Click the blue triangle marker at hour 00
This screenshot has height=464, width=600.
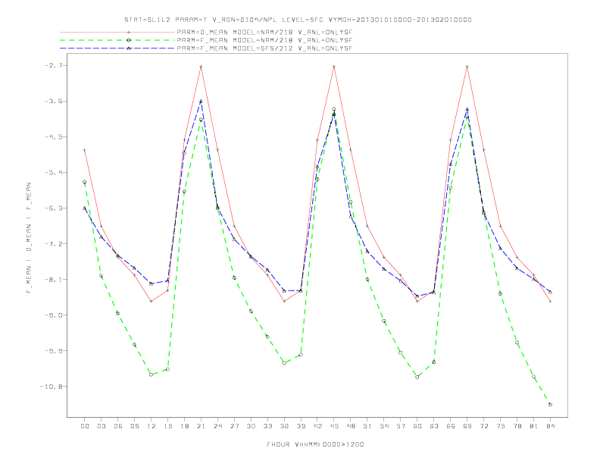(85, 208)
